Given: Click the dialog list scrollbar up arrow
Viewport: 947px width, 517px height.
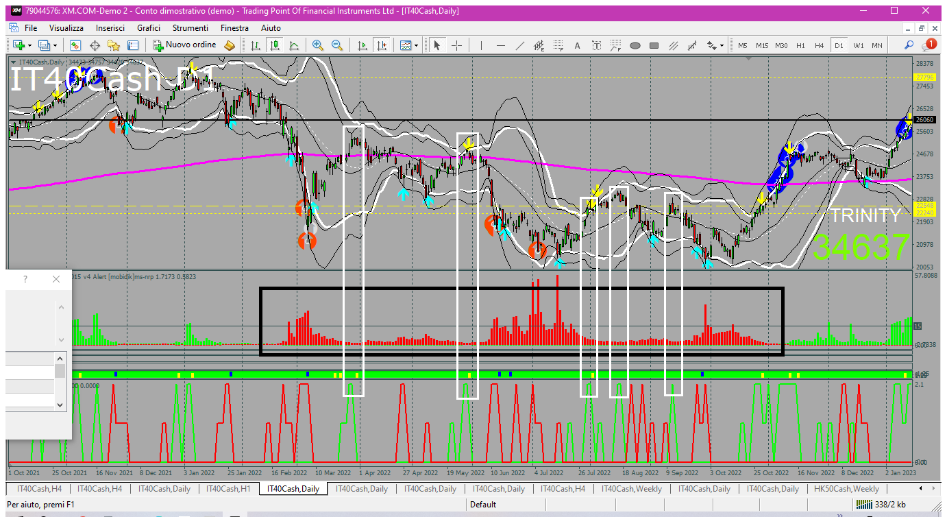Looking at the screenshot, I should point(60,358).
